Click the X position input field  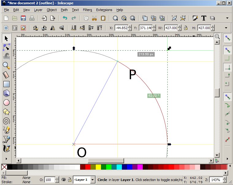[121, 28]
